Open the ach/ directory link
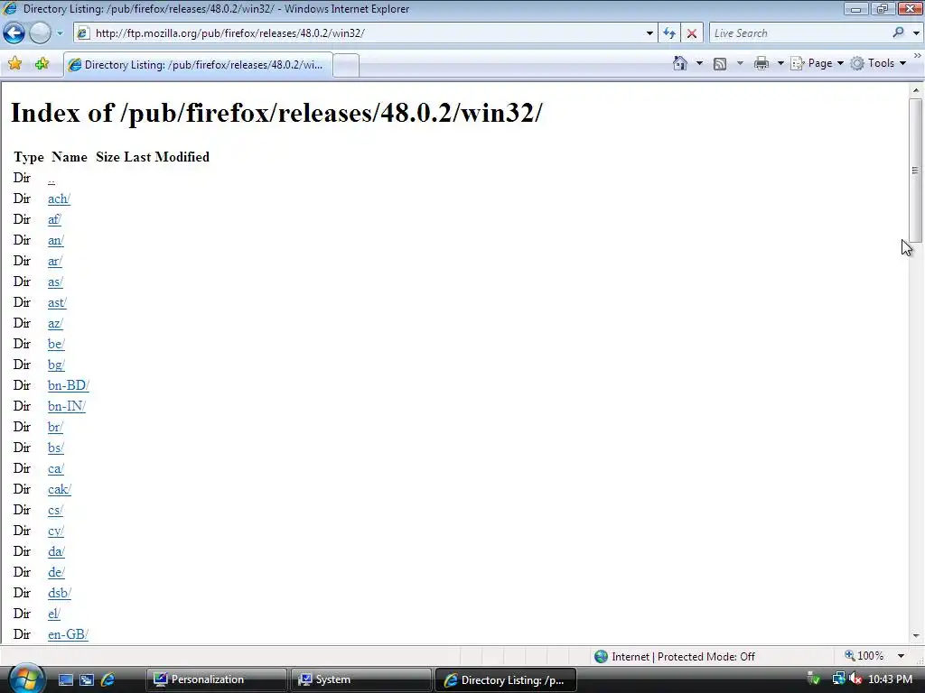Screen dimensions: 925x693 point(59,199)
